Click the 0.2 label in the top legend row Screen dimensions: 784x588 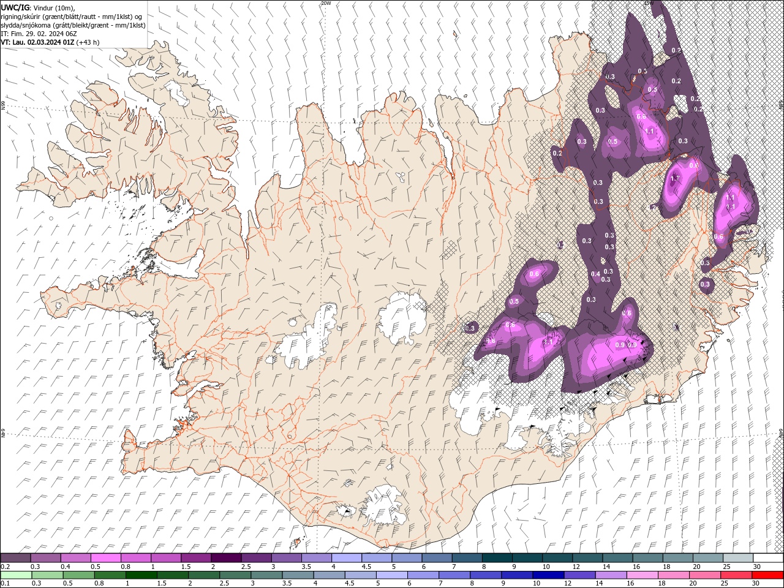tap(5, 567)
